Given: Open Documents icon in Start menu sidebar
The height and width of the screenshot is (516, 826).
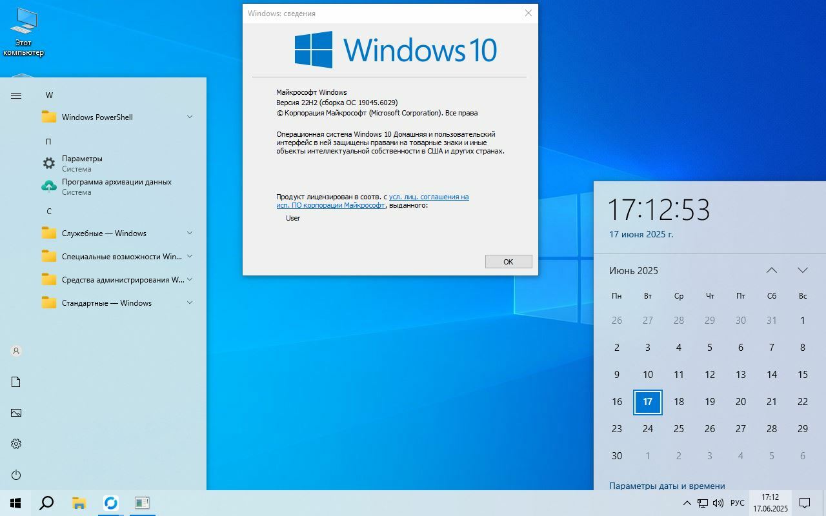Looking at the screenshot, I should pos(16,382).
